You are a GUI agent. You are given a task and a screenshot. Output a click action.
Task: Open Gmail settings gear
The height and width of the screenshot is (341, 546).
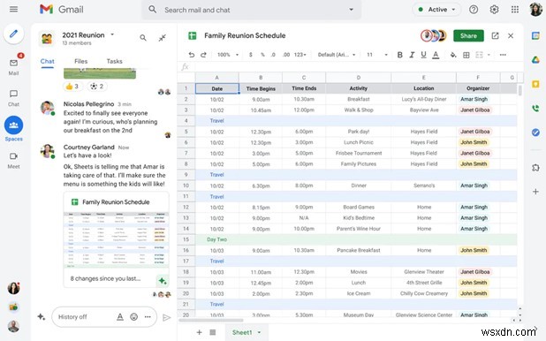[494, 10]
